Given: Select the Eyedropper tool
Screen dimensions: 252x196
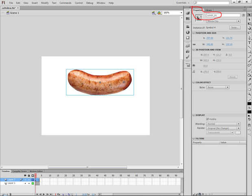Looking at the screenshot, I should click(x=249, y=80).
